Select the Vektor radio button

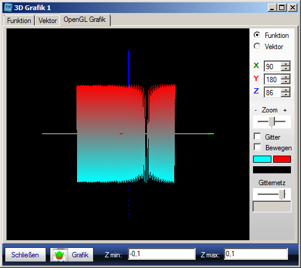[257, 46]
